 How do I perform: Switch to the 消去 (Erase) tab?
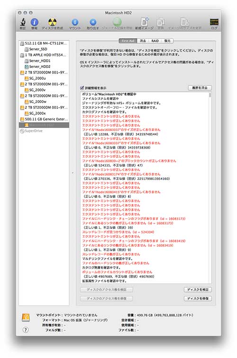point(143,41)
